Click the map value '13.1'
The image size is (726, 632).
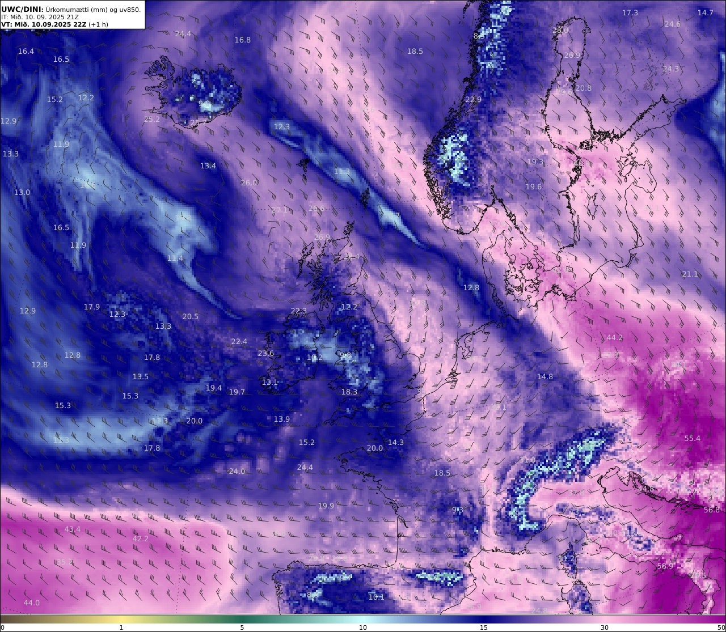tap(270, 383)
